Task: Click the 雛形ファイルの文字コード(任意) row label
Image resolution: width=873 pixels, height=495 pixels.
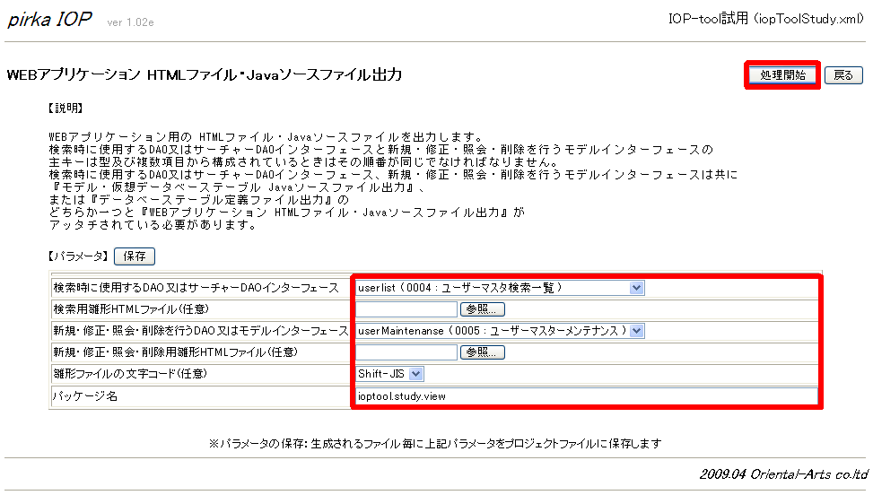Action: point(124,374)
